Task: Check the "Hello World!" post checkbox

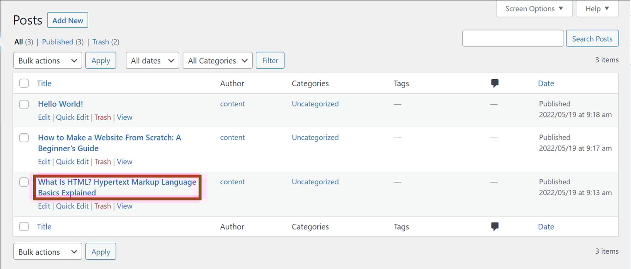Action: coord(24,104)
